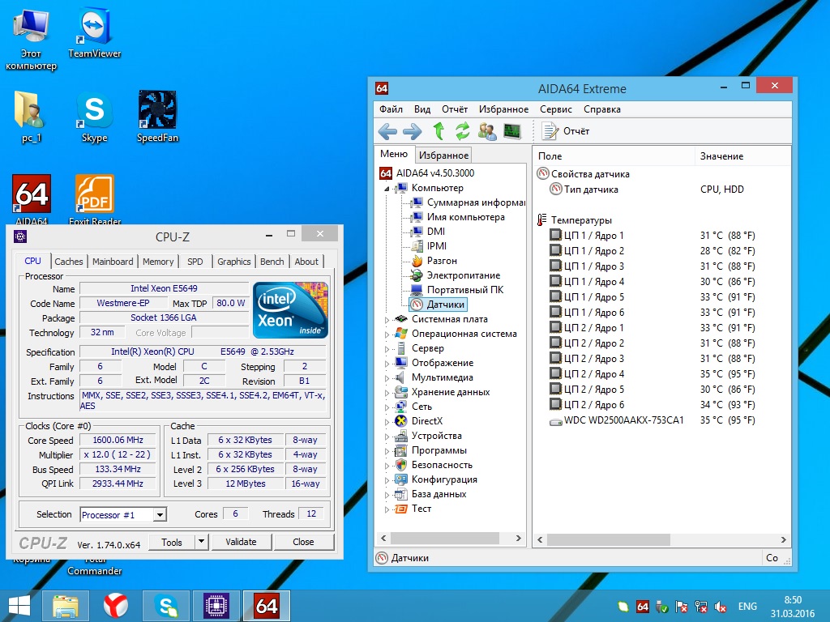Open Этот компьютер desktop icon
The width and height of the screenshot is (830, 622).
[31, 39]
